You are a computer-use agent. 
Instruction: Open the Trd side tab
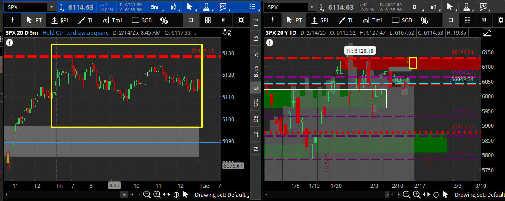[x=256, y=22]
